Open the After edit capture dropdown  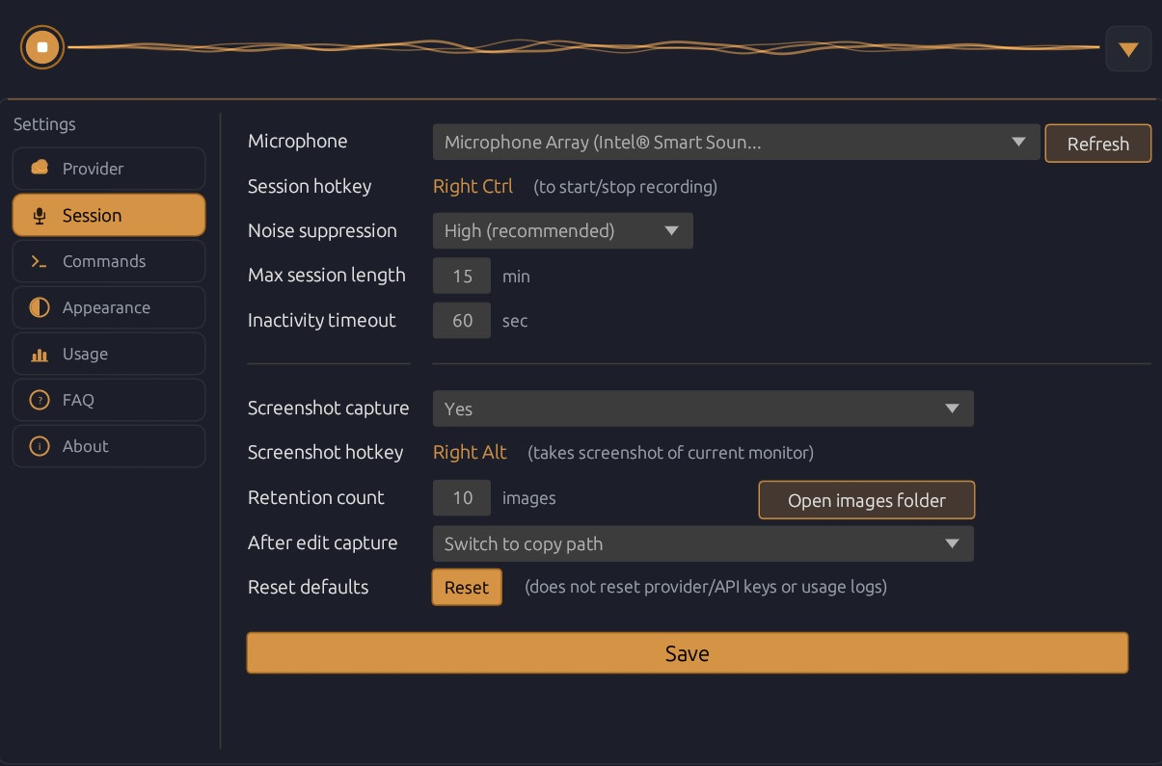tap(703, 543)
